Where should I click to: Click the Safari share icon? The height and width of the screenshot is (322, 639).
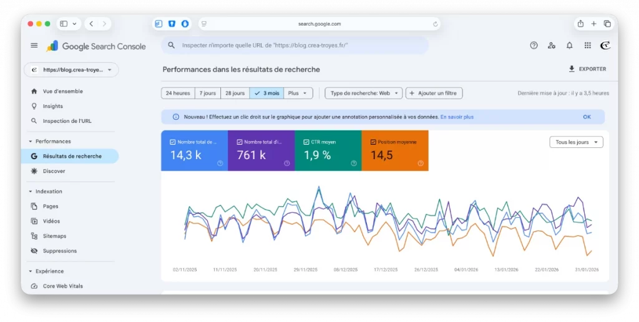tap(580, 24)
